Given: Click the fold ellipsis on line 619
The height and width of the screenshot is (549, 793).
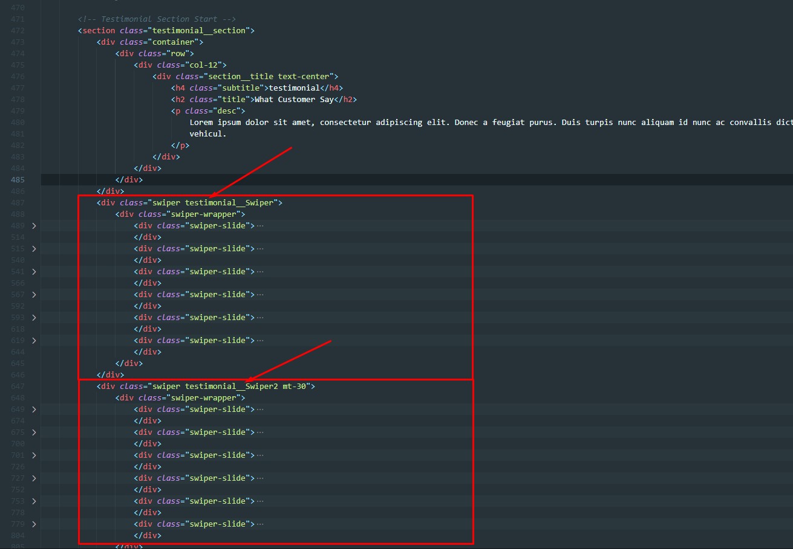Looking at the screenshot, I should tap(260, 341).
